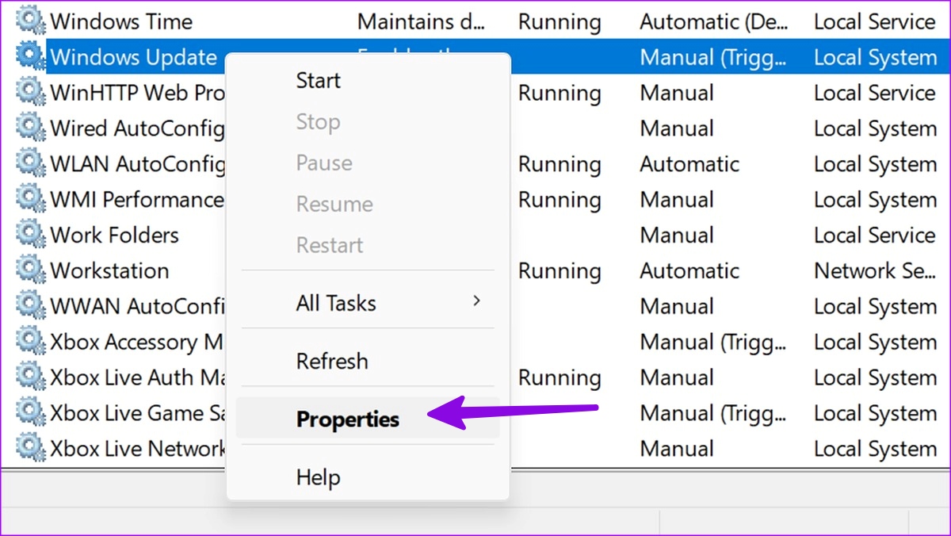Click Xbox Live Auth's Running status
The width and height of the screenshot is (951, 536).
(x=560, y=378)
